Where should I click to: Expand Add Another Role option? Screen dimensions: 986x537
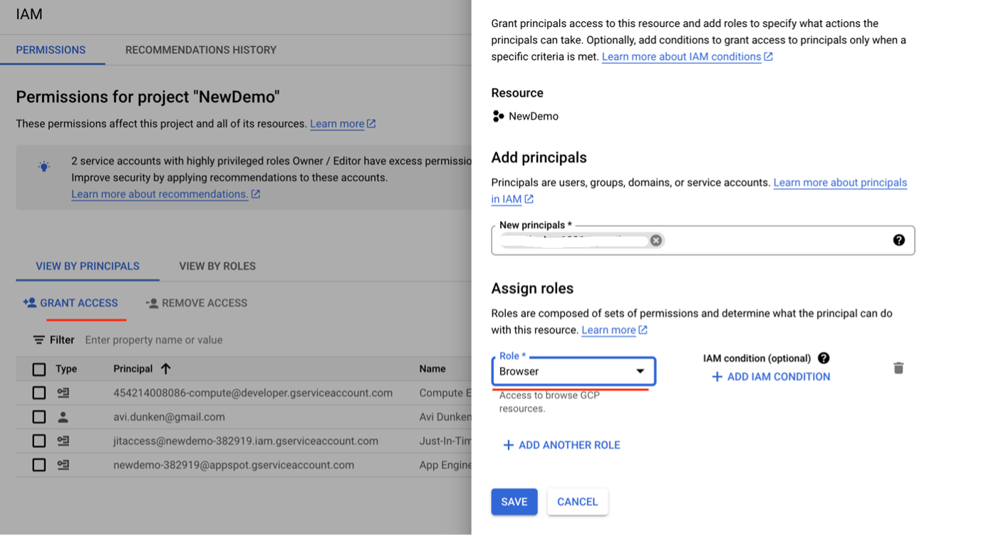561,445
